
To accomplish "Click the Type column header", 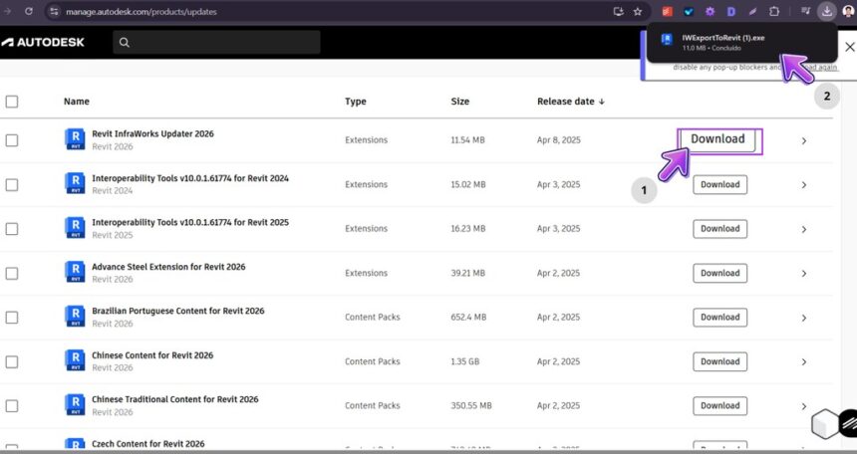I will pos(356,102).
